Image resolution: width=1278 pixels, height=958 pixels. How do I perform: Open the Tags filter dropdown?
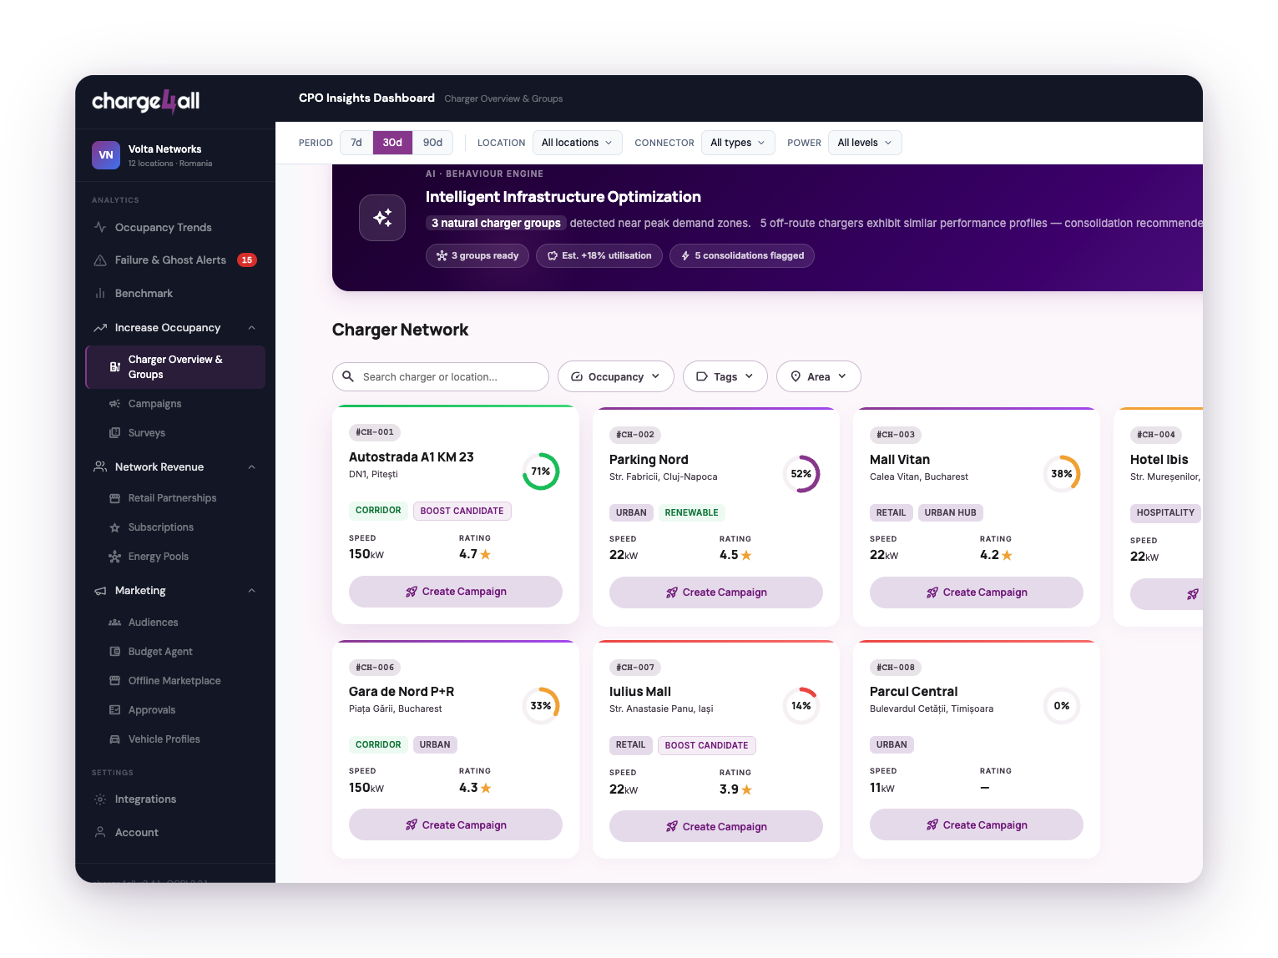(725, 377)
